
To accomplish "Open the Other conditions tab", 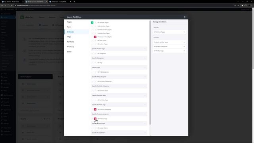I will [77, 52].
